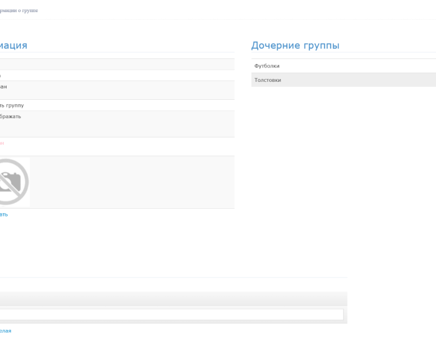The width and height of the screenshot is (436, 339).
Task: Click the blue link below the placeholder image
Action: (x=3, y=215)
